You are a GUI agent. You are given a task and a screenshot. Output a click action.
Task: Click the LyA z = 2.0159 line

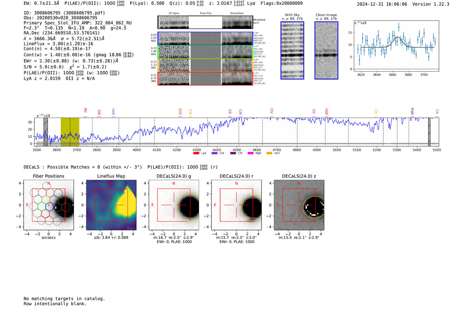coord(59,78)
